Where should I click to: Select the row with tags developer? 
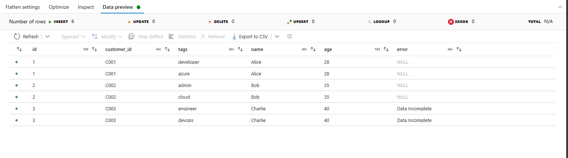(x=188, y=62)
